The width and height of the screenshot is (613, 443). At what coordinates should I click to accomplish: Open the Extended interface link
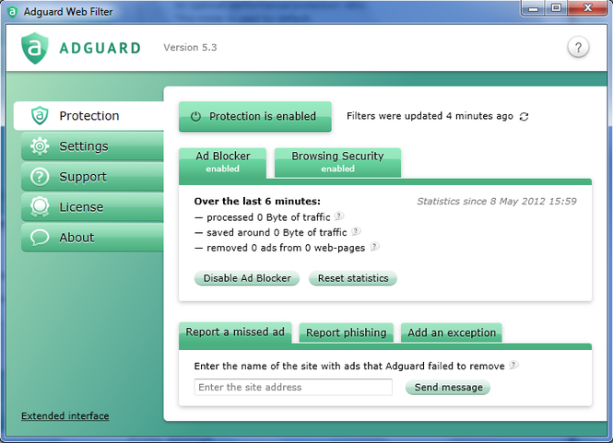(65, 415)
